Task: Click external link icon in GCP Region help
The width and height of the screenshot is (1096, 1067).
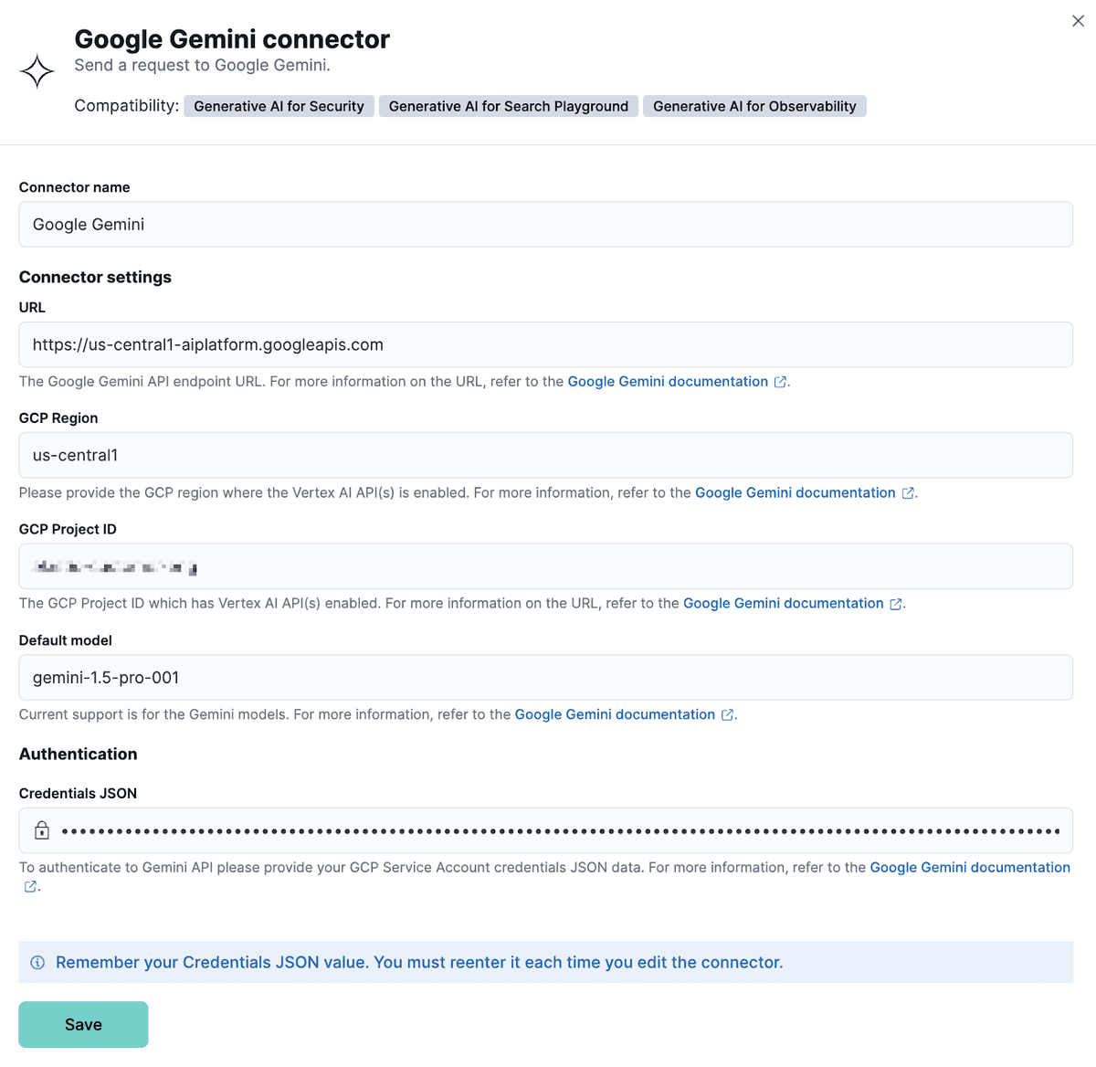Action: 908,493
